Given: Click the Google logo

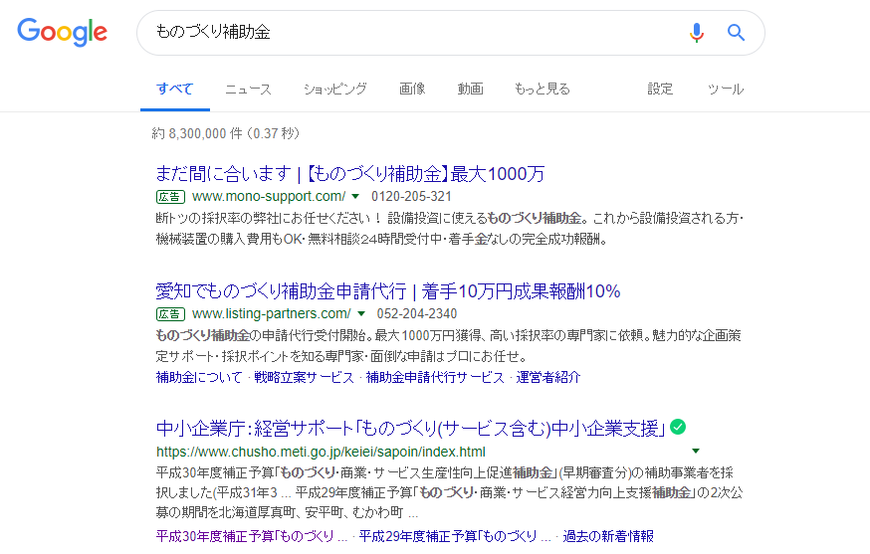Looking at the screenshot, I should pyautogui.click(x=62, y=32).
